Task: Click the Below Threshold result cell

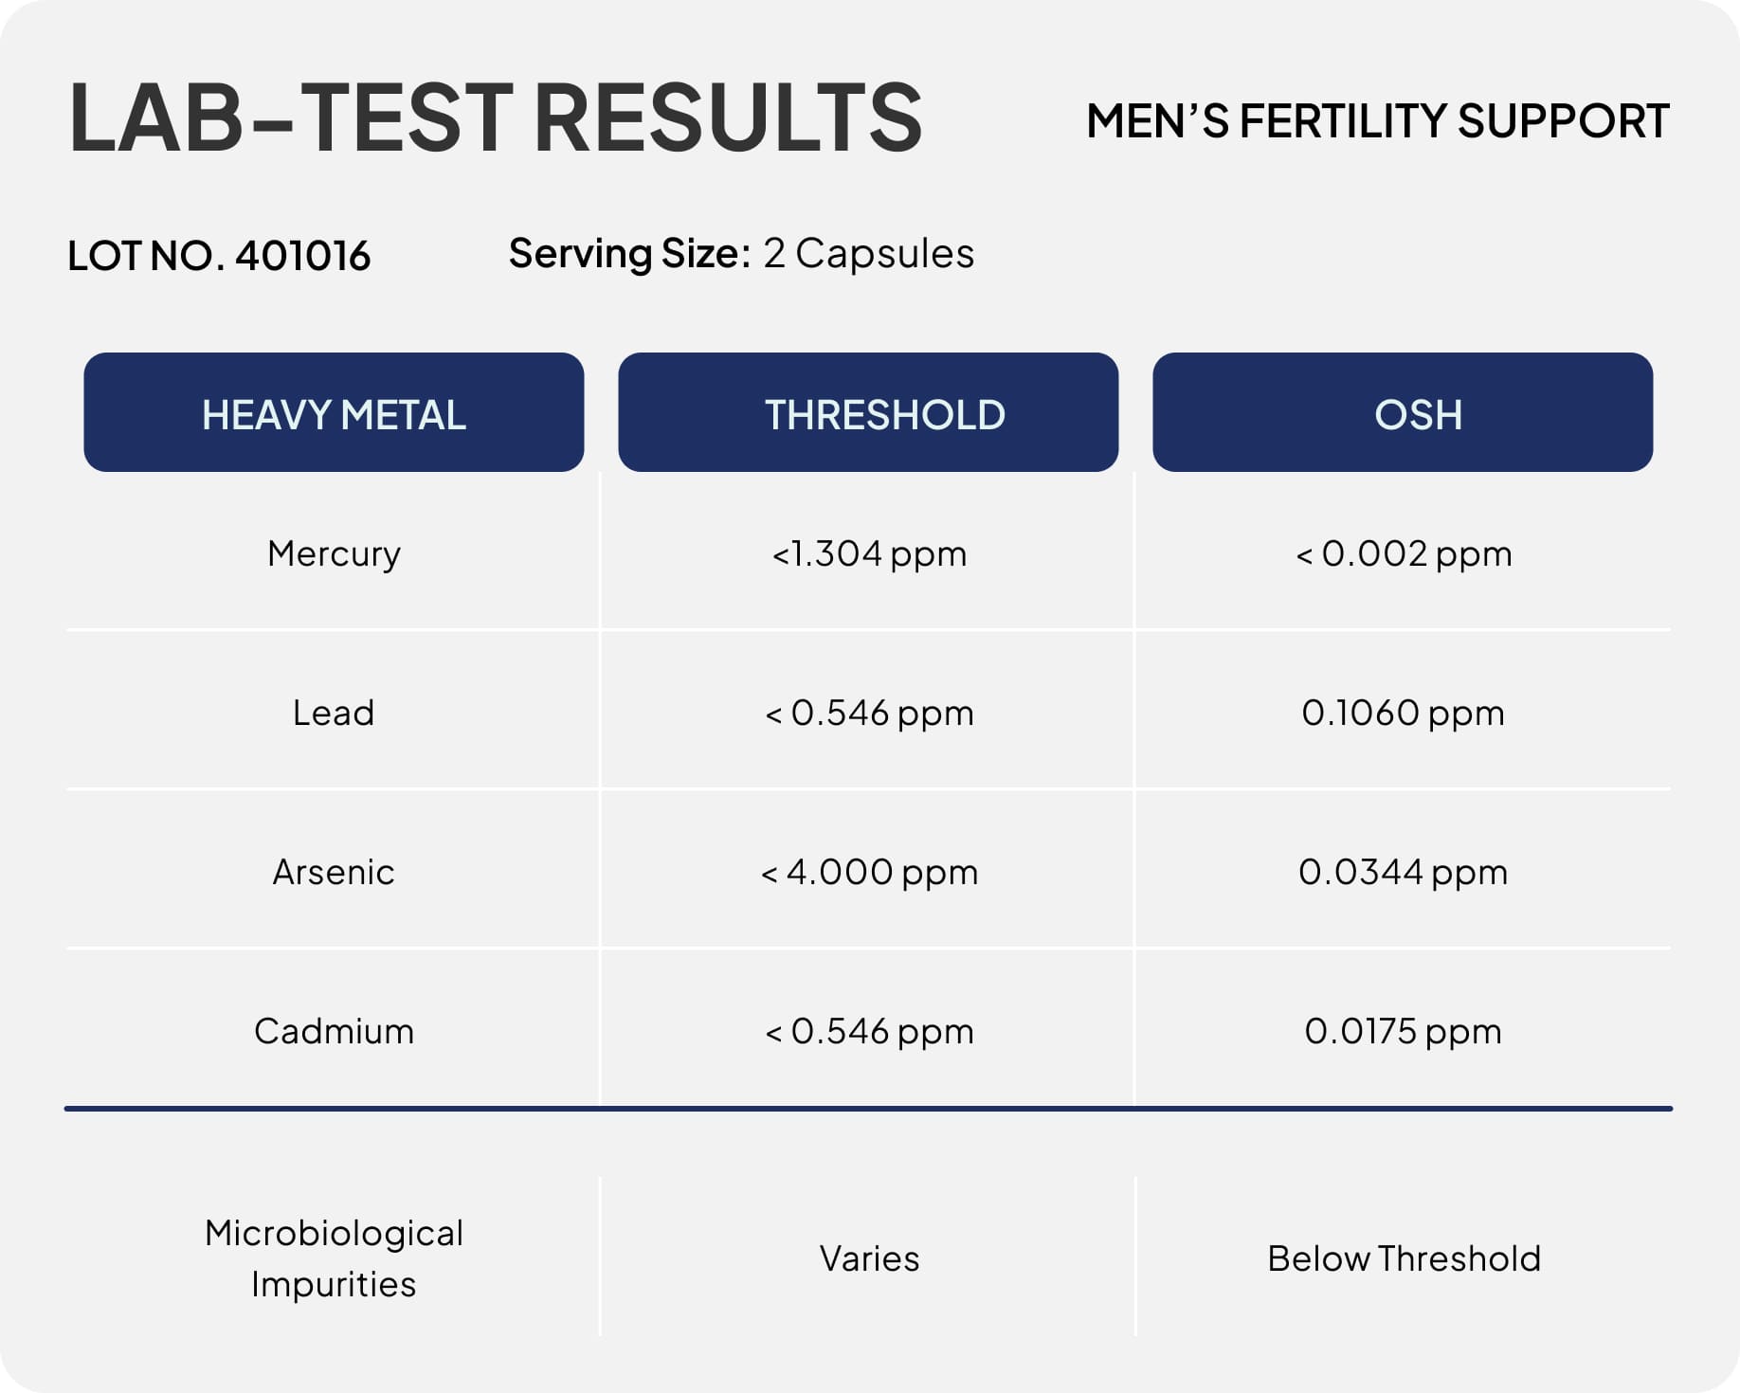Action: tap(1404, 1258)
